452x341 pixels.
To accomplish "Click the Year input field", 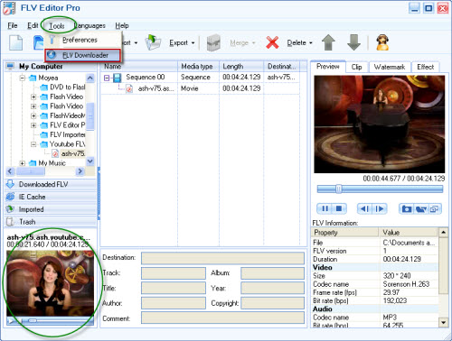I will pos(272,288).
